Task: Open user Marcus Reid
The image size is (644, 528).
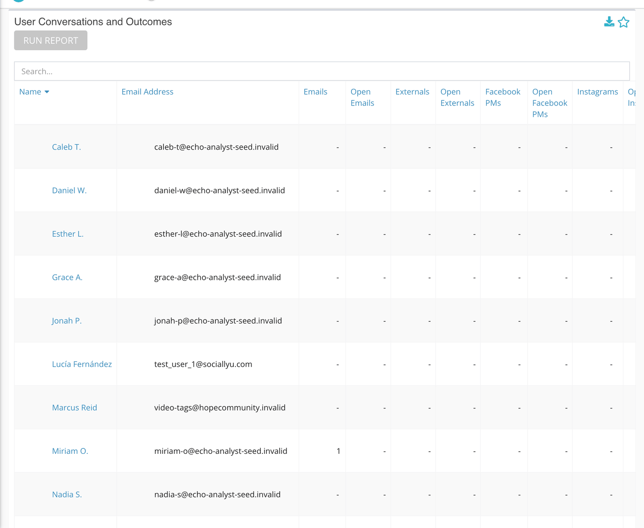Action: pos(75,407)
